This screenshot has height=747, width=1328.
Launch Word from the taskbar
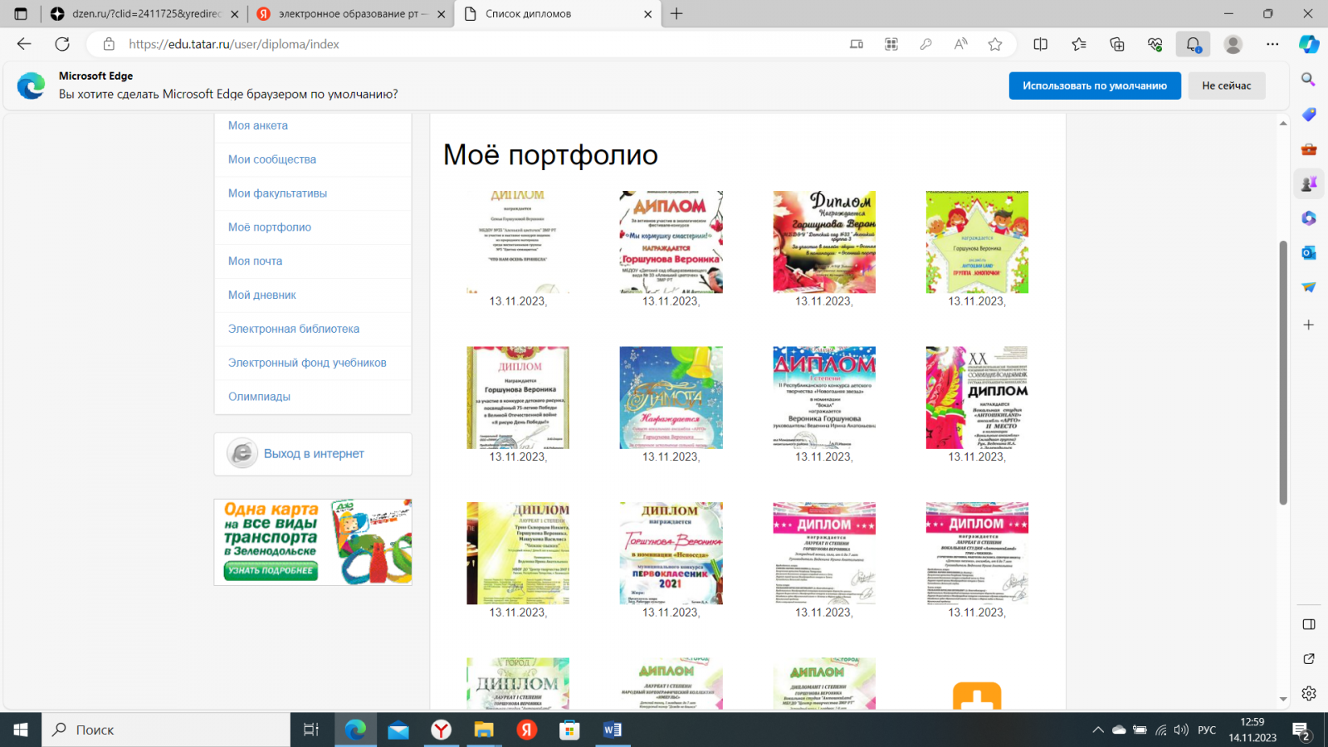tap(613, 730)
